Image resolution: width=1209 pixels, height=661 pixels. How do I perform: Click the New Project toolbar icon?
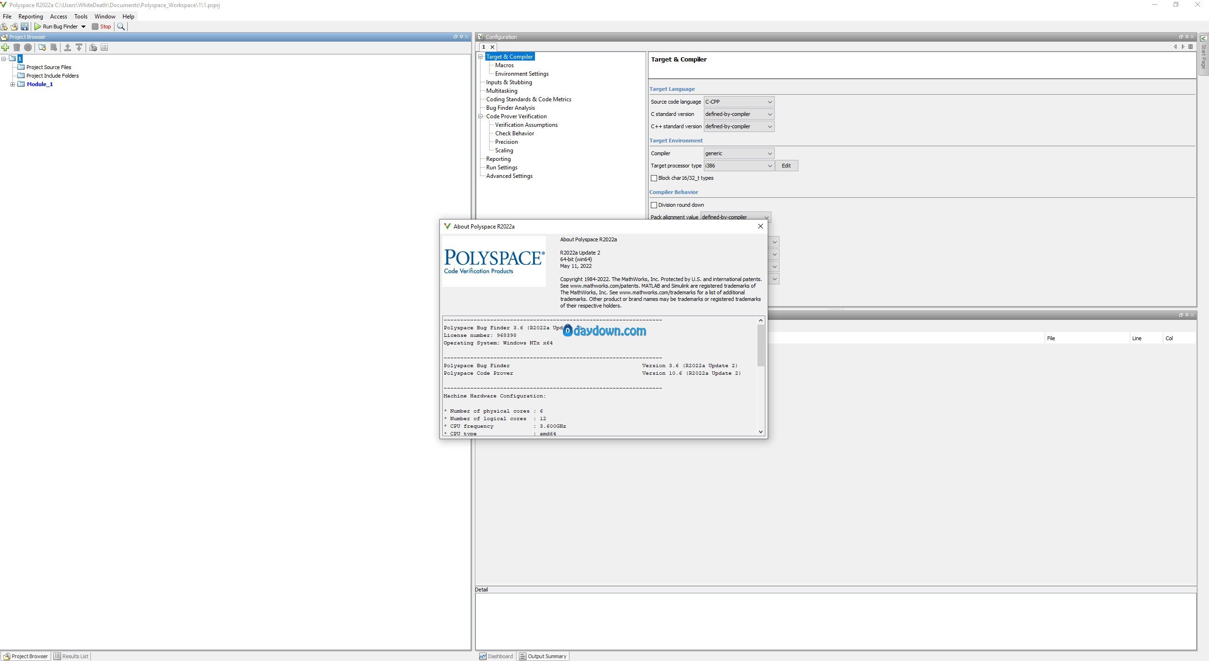4,26
